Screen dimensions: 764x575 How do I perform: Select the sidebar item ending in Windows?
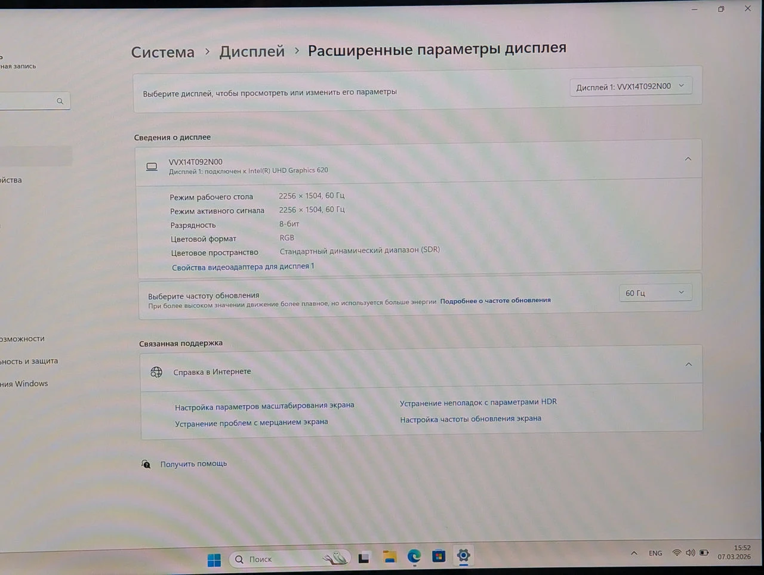point(24,384)
